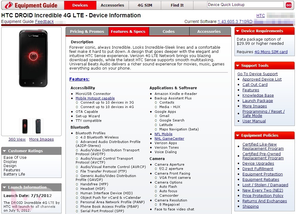Open the 4G SIM menu

click(145, 5)
